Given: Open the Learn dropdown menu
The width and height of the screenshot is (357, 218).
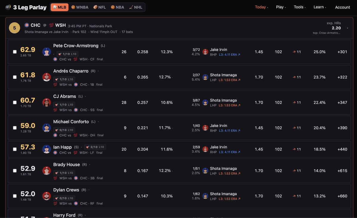Looking at the screenshot, I should 320,7.
